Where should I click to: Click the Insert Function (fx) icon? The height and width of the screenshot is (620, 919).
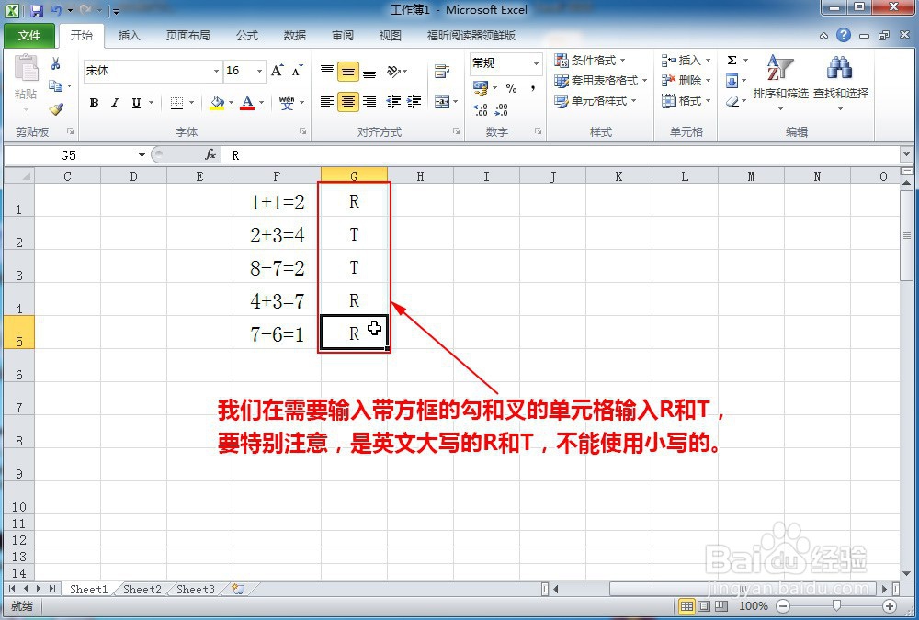tap(209, 154)
